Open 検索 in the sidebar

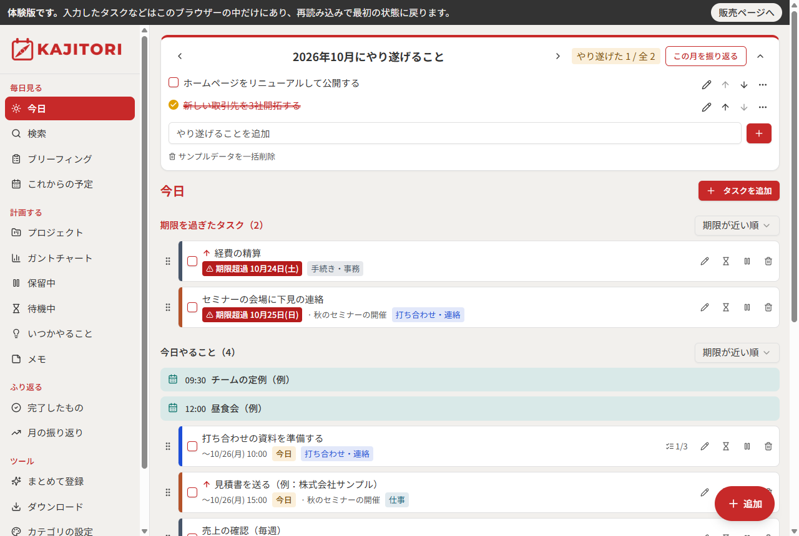70,133
